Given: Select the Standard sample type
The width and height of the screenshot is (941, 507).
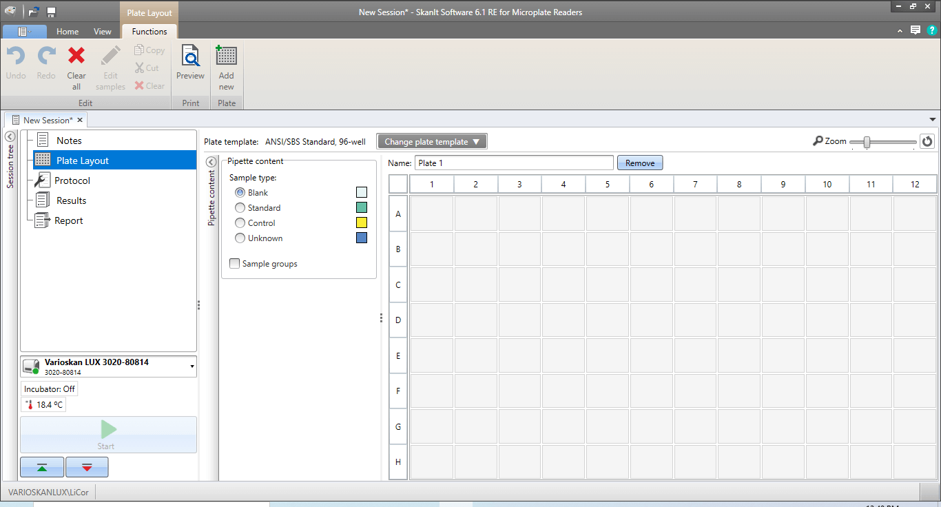Looking at the screenshot, I should point(240,207).
